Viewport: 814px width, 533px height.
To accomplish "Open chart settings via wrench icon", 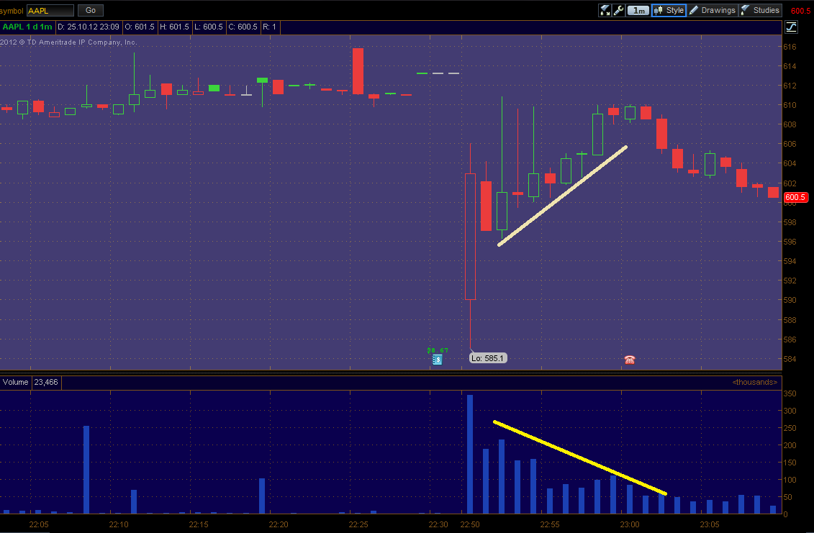I will (x=618, y=10).
